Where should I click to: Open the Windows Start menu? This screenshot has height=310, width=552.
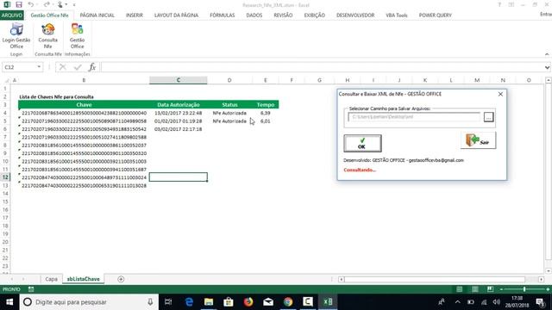coord(9,302)
